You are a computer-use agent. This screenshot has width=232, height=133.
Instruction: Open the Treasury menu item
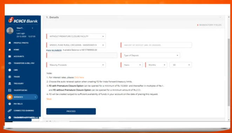click(19, 83)
